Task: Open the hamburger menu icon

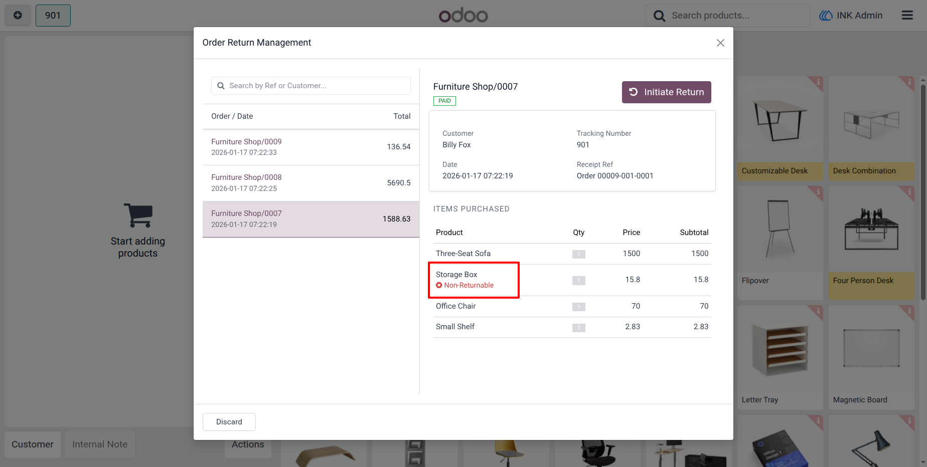Action: point(907,16)
